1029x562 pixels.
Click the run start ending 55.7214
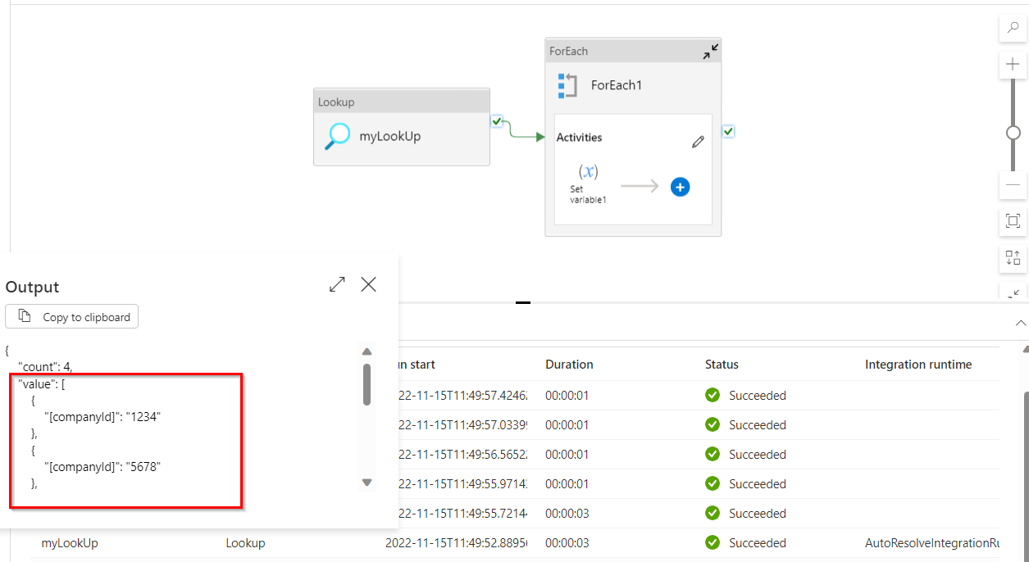click(463, 514)
